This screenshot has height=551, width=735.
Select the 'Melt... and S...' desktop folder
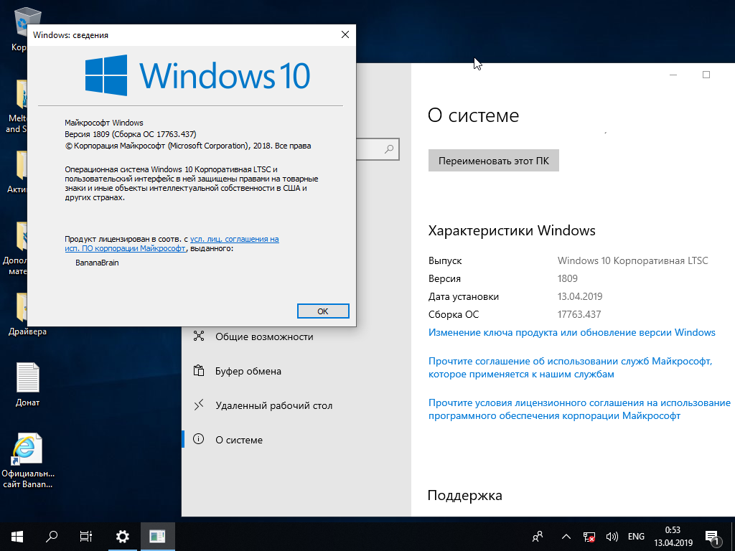(x=18, y=106)
